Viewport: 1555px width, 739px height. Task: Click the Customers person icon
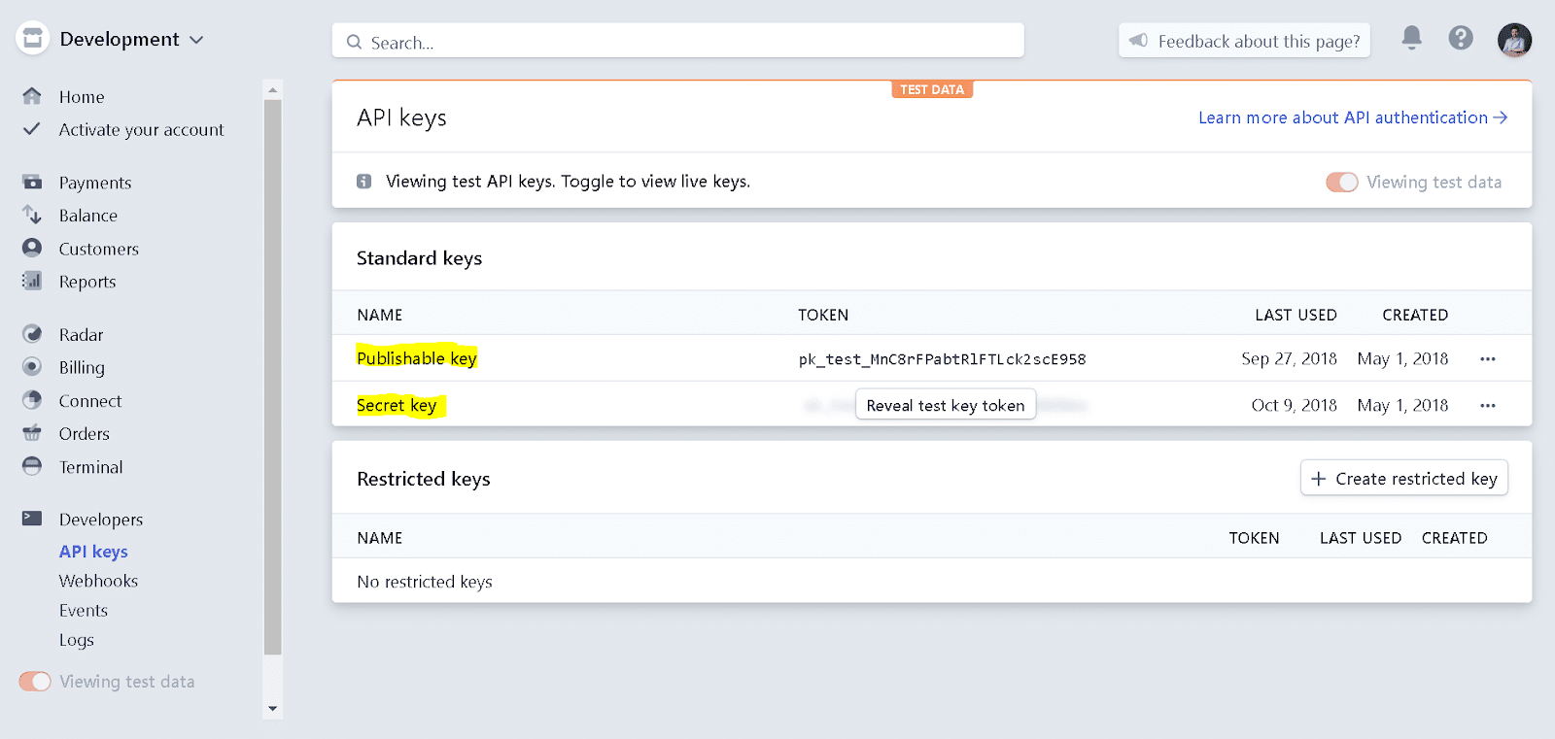(x=32, y=248)
